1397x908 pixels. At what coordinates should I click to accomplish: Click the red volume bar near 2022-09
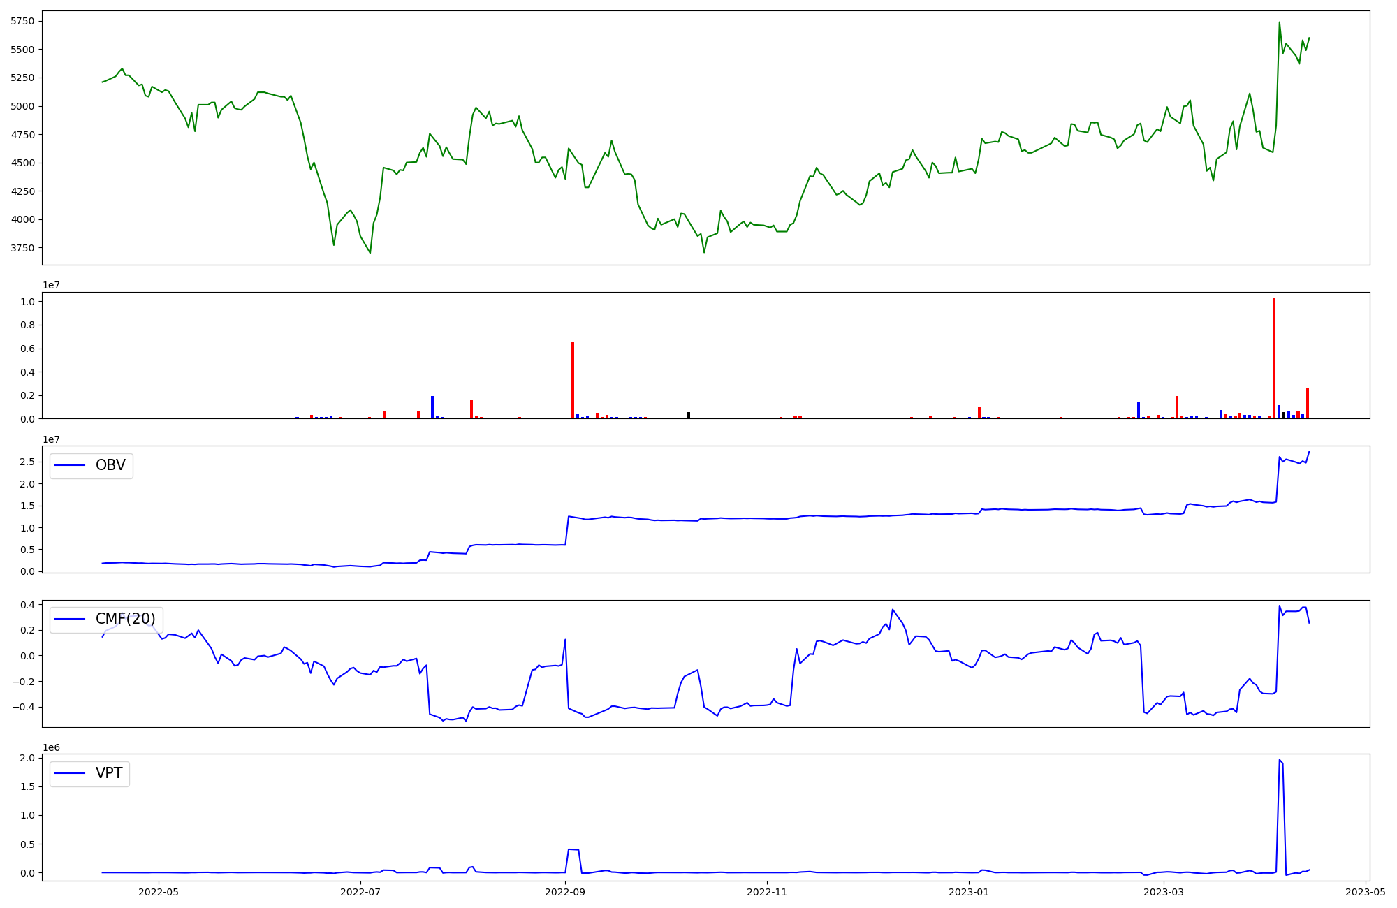[x=573, y=380]
